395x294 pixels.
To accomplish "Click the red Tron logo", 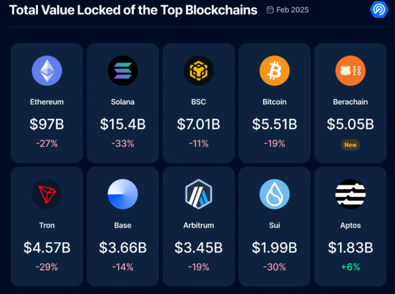I will 47,194.
